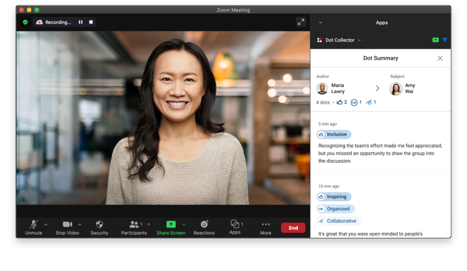467x271 pixels.
Task: Open the More options menu
Action: [x=266, y=228]
